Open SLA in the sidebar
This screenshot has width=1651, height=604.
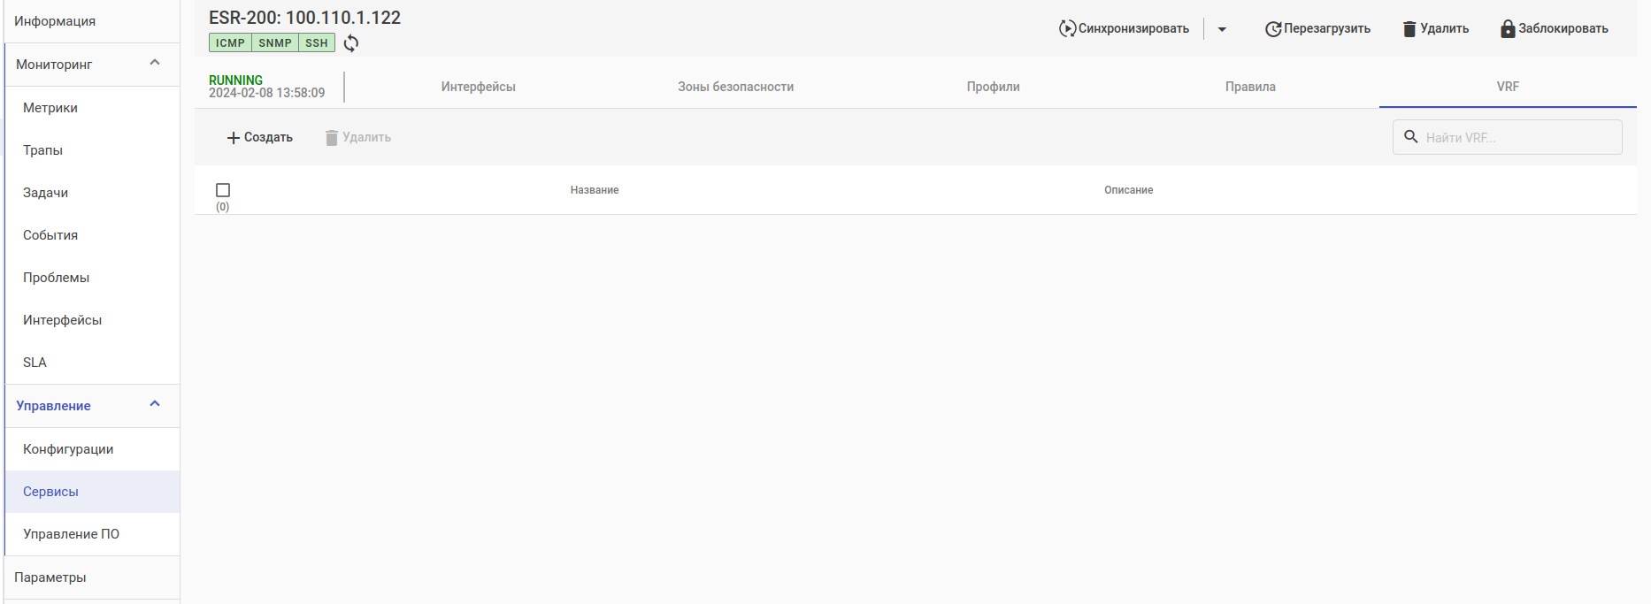[x=92, y=363]
